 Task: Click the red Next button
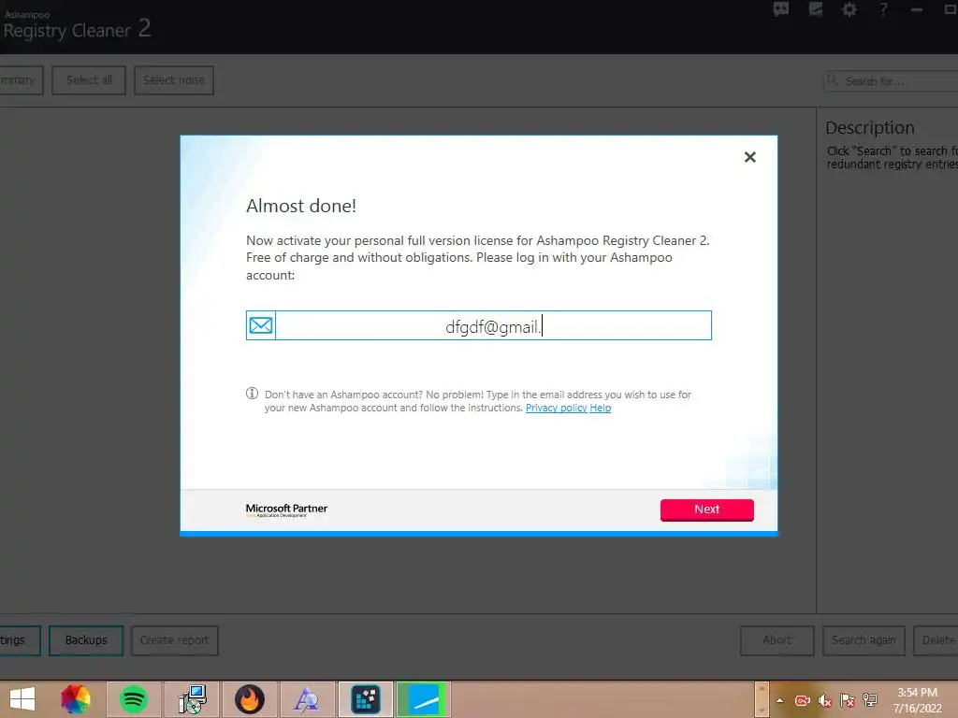pyautogui.click(x=707, y=510)
